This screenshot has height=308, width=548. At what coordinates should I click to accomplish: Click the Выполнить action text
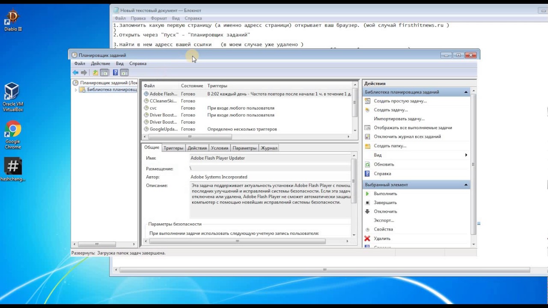[x=385, y=194]
